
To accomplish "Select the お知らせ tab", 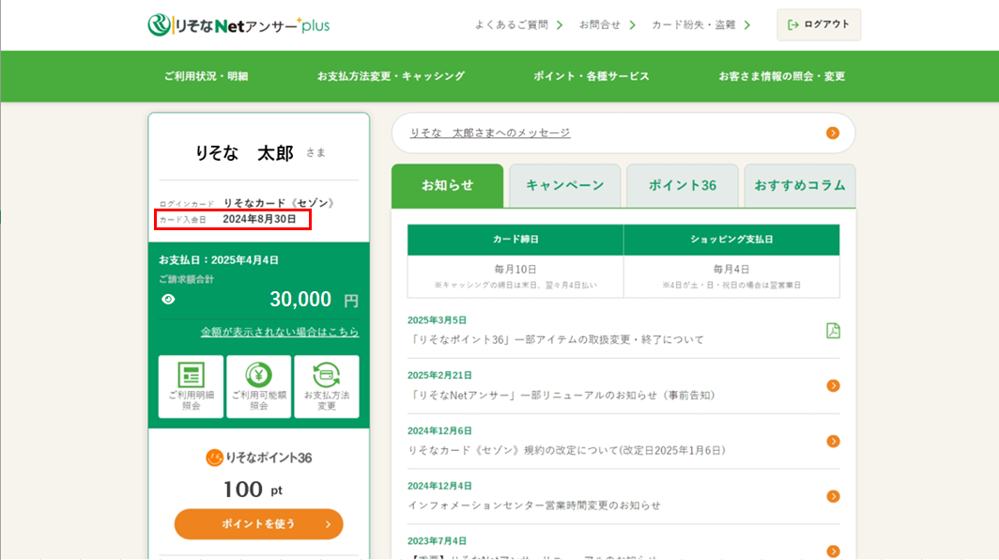I will [x=447, y=186].
